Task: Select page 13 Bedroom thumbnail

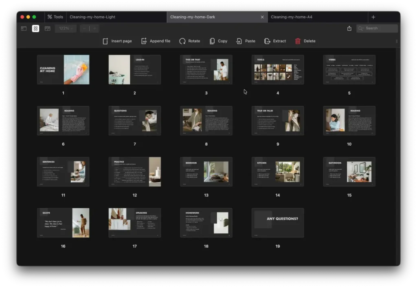Action: pos(206,172)
